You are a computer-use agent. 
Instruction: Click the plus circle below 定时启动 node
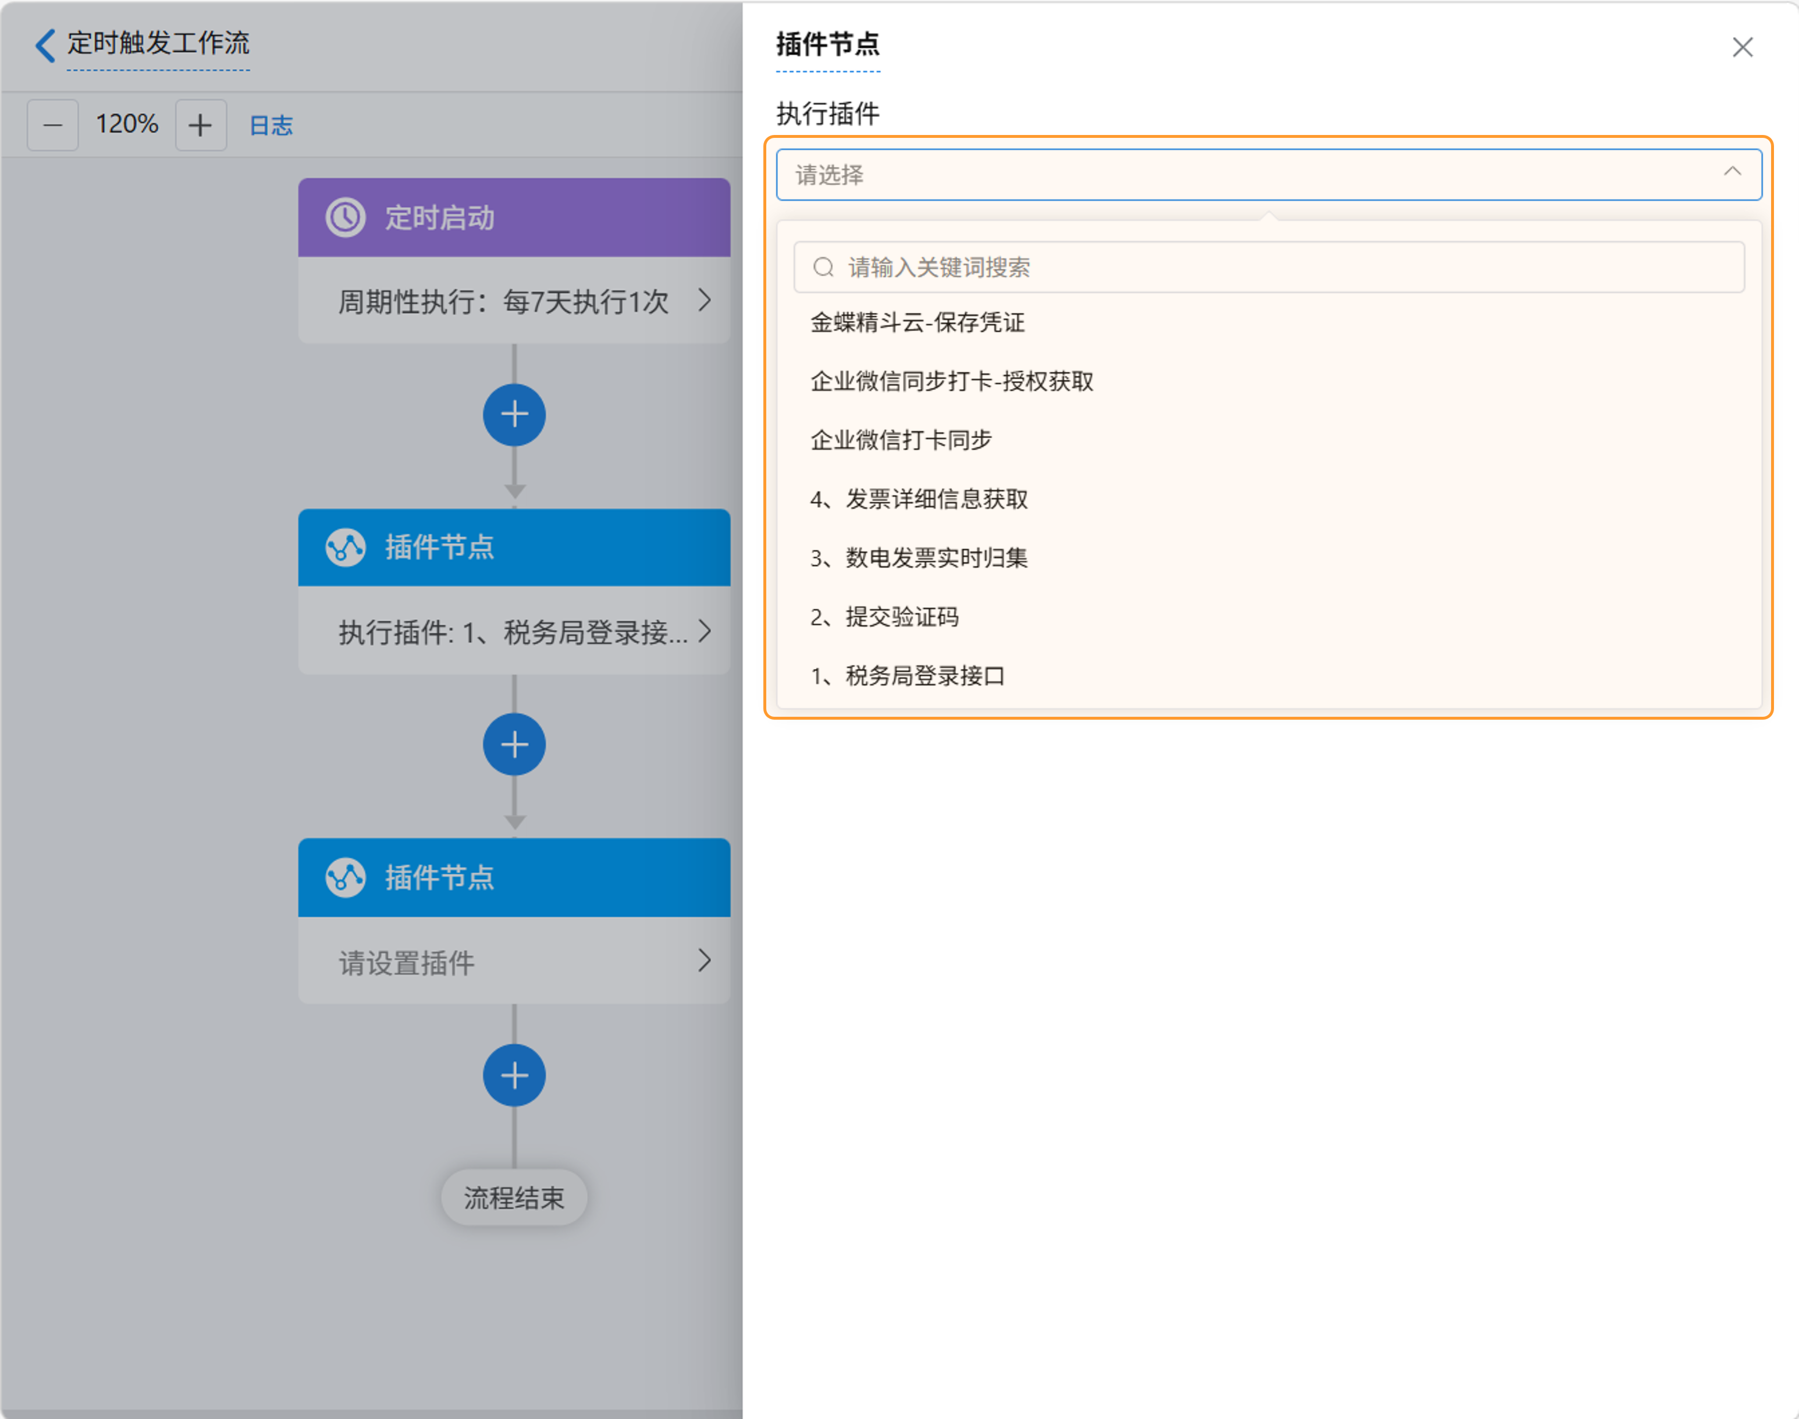(x=514, y=415)
